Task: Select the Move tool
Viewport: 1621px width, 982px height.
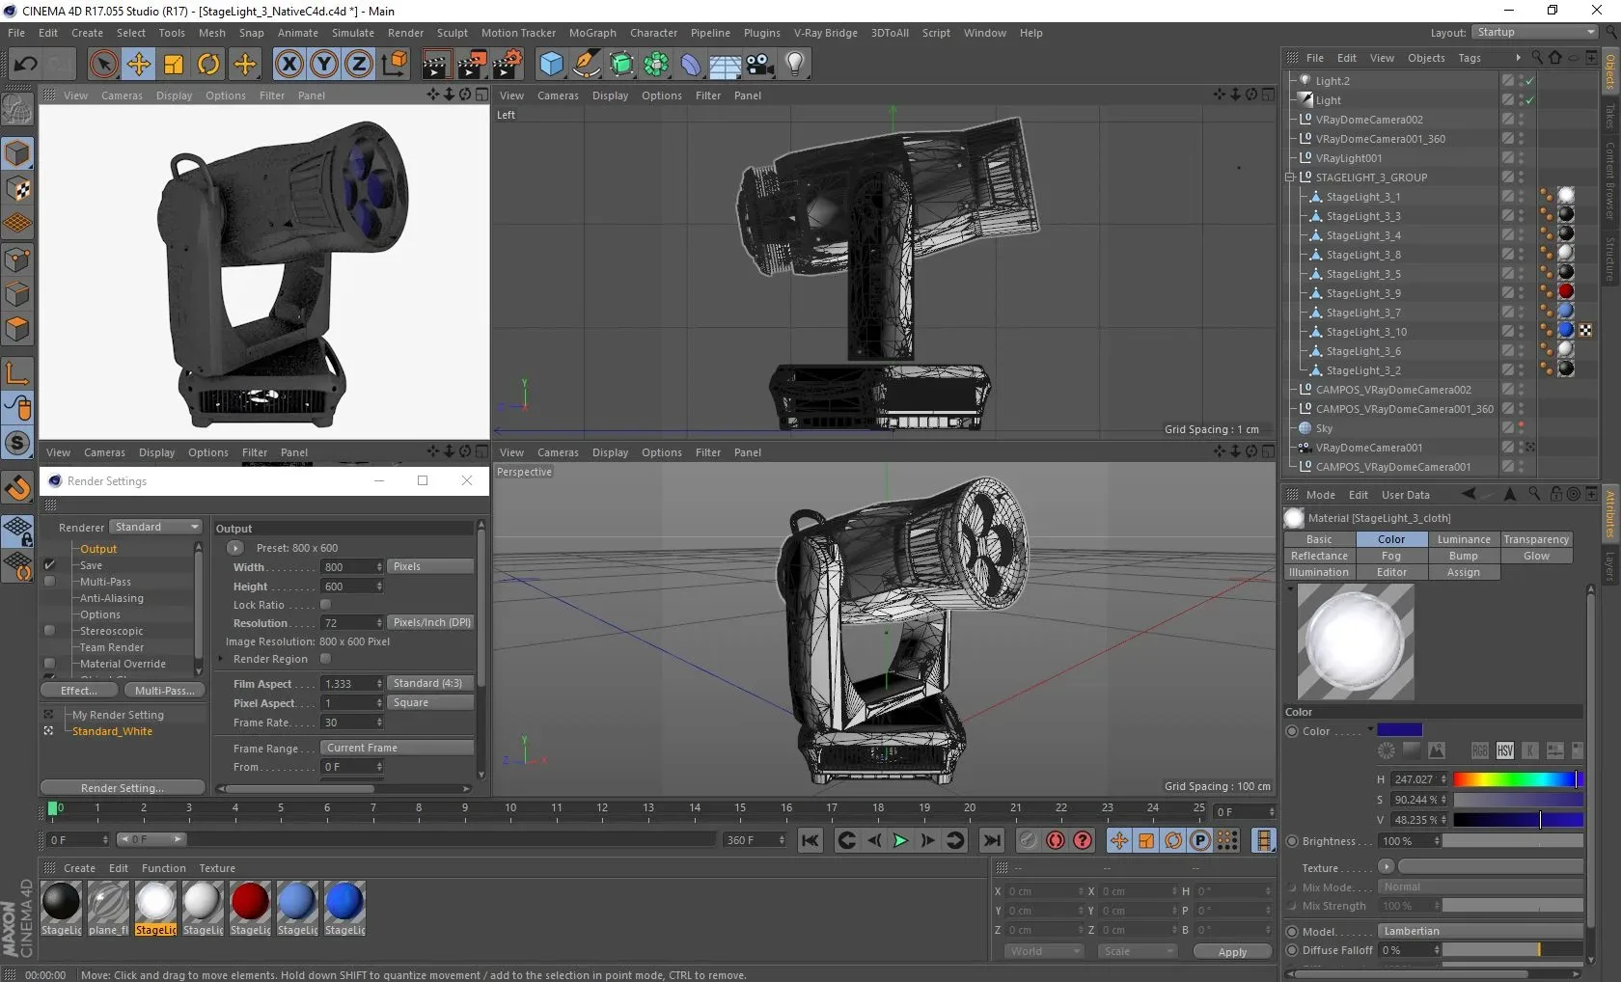Action: click(x=139, y=65)
